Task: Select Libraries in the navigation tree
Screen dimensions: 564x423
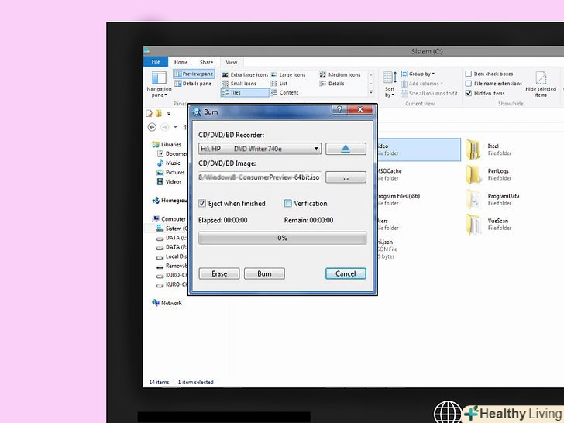Action: [167, 144]
